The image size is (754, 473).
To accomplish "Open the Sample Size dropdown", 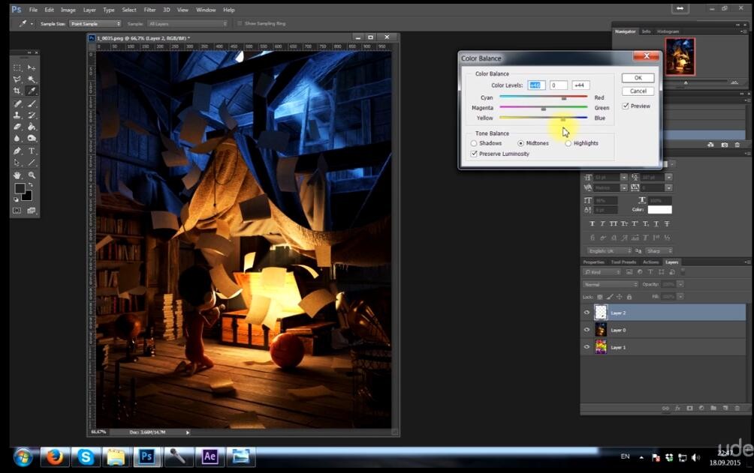I will 95,23.
